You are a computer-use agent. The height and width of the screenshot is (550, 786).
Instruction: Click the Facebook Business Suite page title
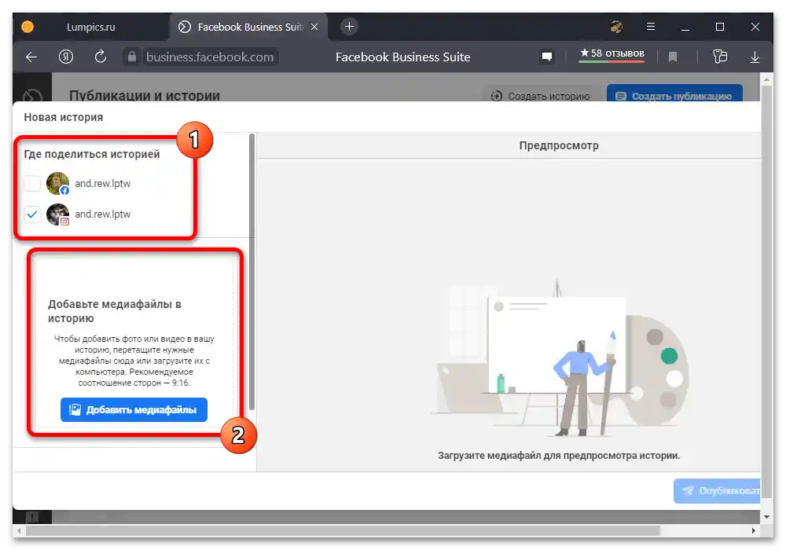point(402,57)
